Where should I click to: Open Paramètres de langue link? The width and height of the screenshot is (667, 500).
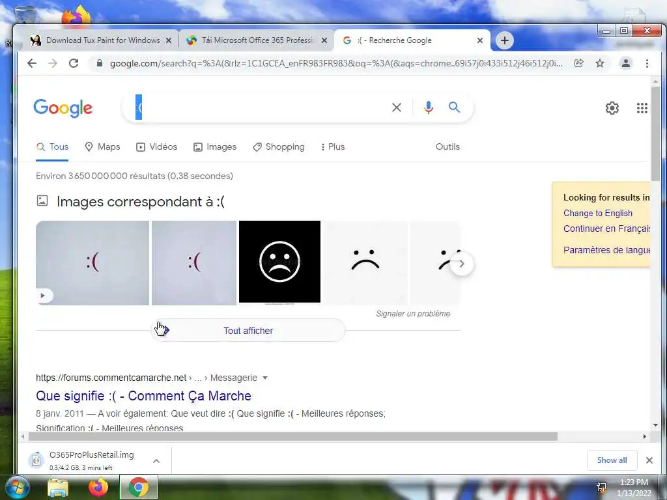[x=606, y=250]
